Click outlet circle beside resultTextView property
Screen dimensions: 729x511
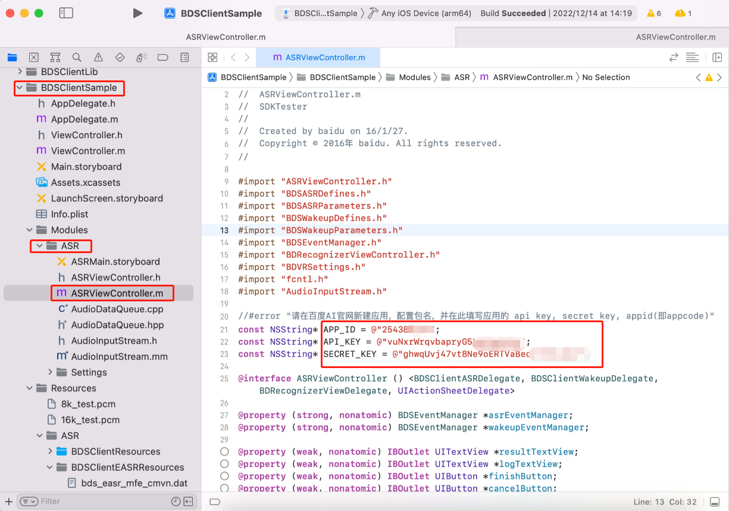pyautogui.click(x=224, y=452)
